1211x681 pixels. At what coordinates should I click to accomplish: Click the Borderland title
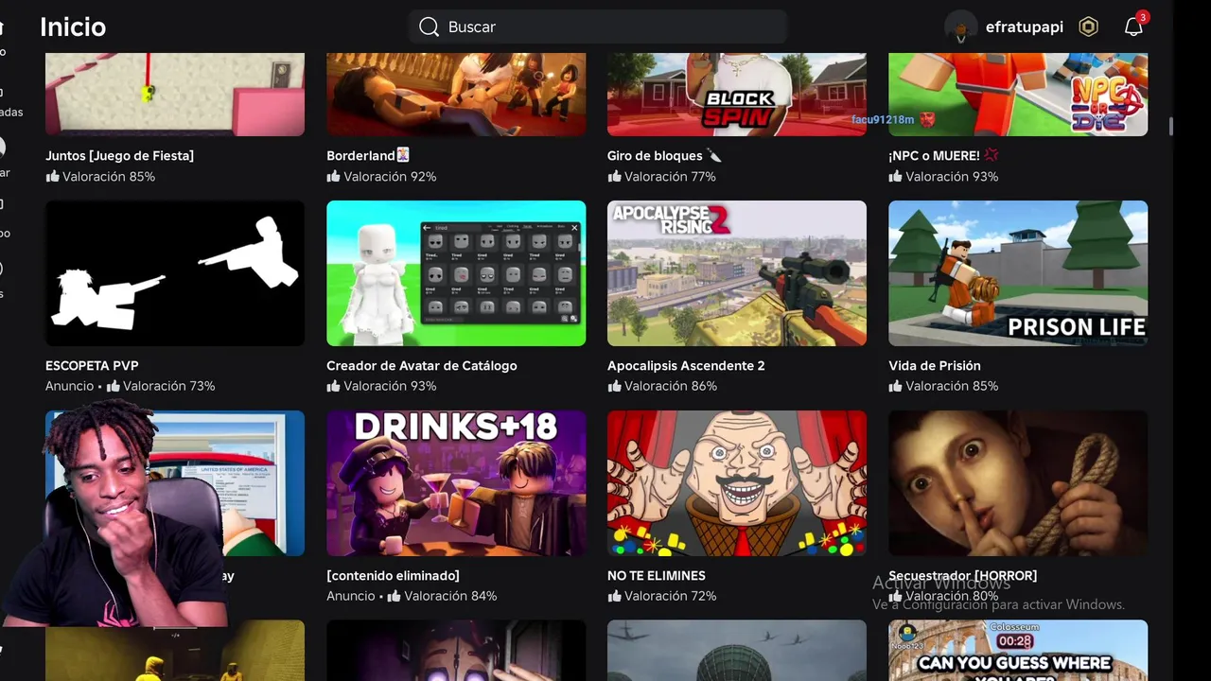368,155
